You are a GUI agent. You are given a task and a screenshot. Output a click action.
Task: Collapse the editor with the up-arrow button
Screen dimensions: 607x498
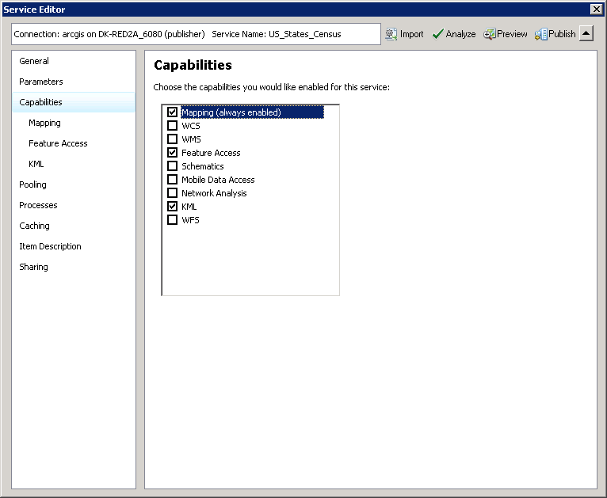586,33
